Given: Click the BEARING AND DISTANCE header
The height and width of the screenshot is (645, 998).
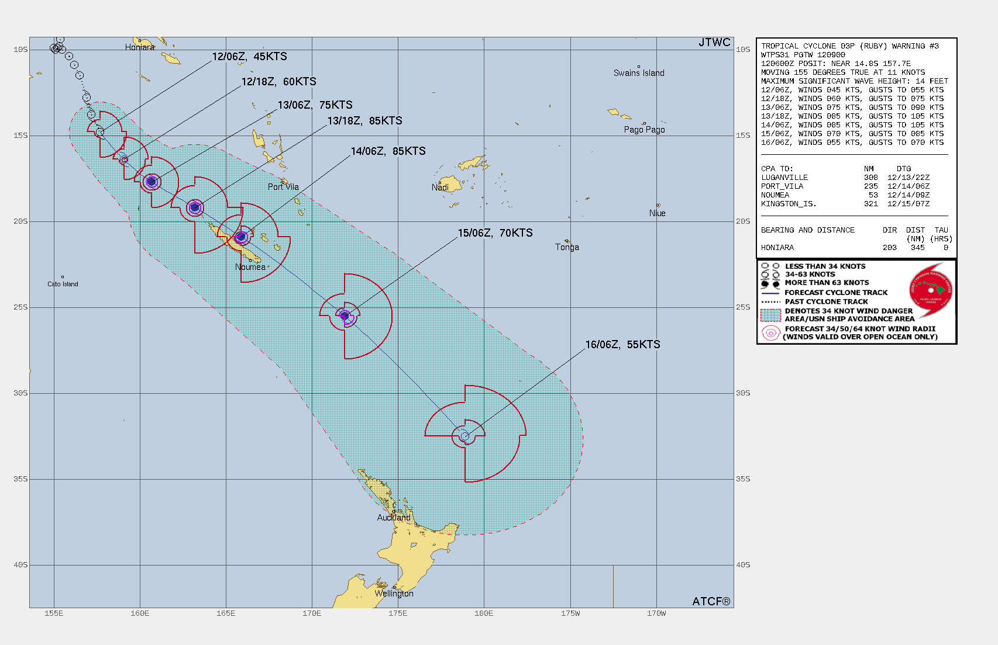Looking at the screenshot, I should pos(808,230).
